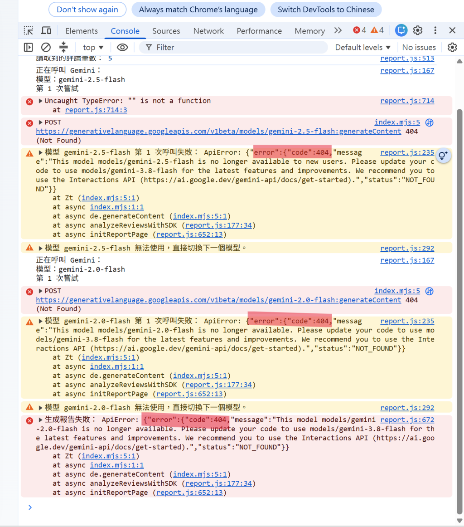Click Switch DevTools to Chinese button
Screen dimensions: 464x527
[x=326, y=10]
